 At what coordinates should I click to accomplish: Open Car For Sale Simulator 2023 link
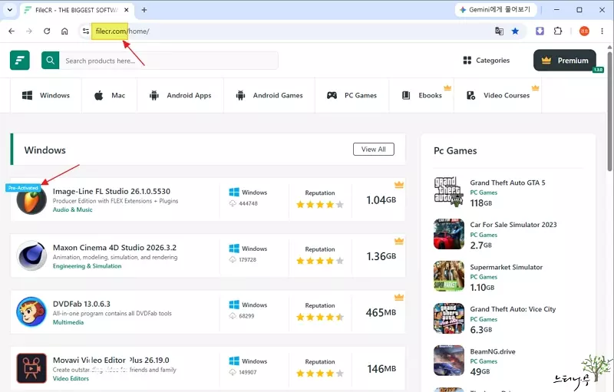(x=513, y=225)
